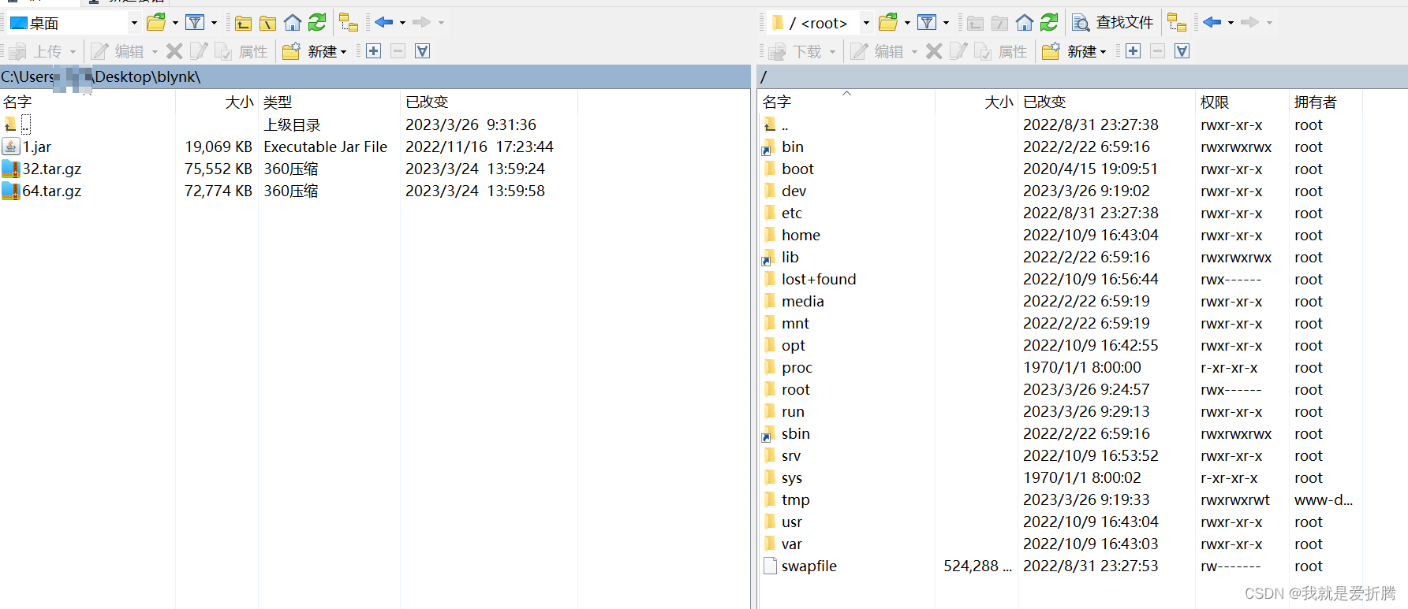This screenshot has width=1408, height=609.
Task: Expand remote 新建 dropdown arrow
Action: click(x=1104, y=52)
